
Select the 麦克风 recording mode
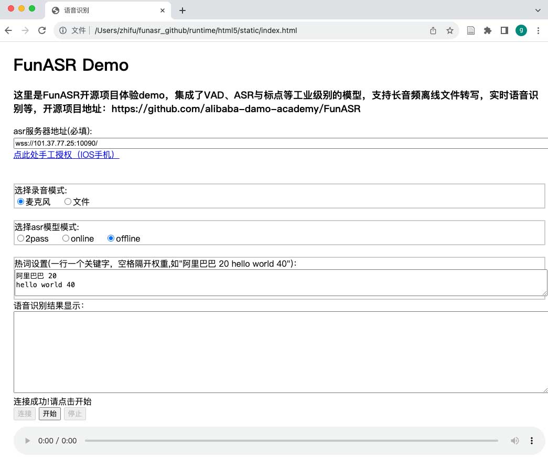[x=21, y=202]
